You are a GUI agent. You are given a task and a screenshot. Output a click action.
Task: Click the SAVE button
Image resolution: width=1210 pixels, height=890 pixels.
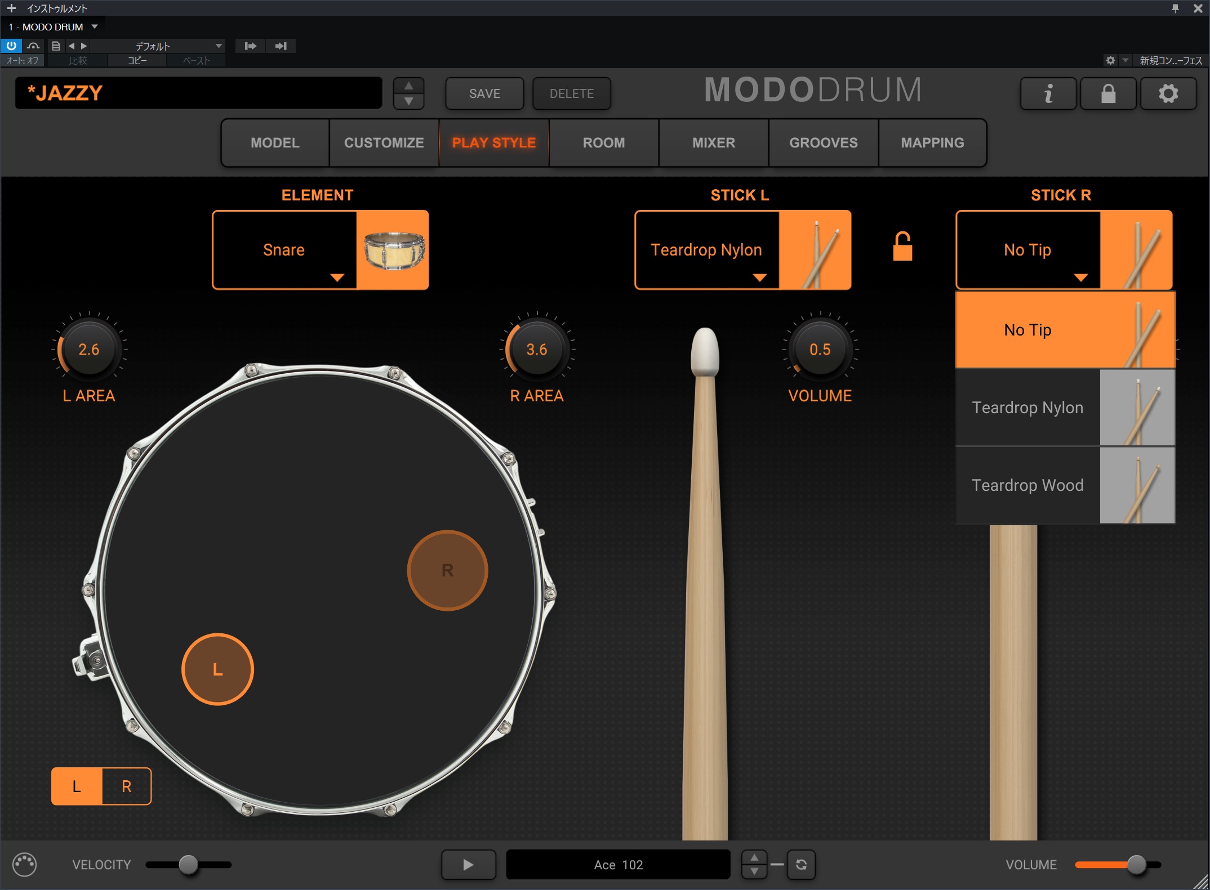484,93
